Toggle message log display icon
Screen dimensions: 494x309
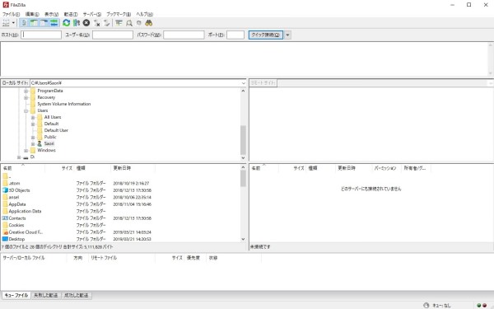click(x=24, y=23)
